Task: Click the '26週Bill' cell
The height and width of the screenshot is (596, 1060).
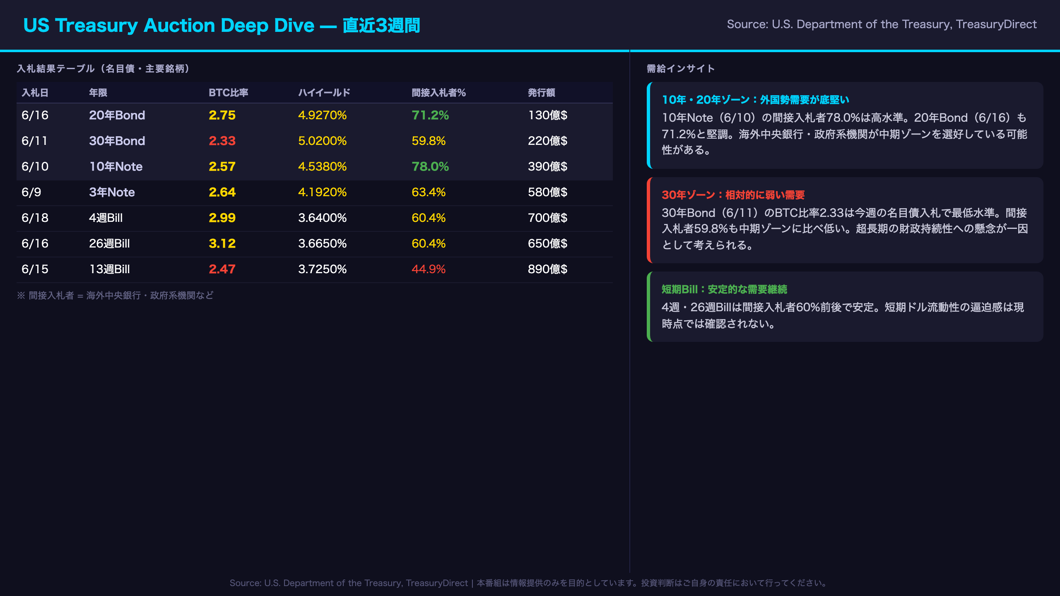Action: point(109,243)
